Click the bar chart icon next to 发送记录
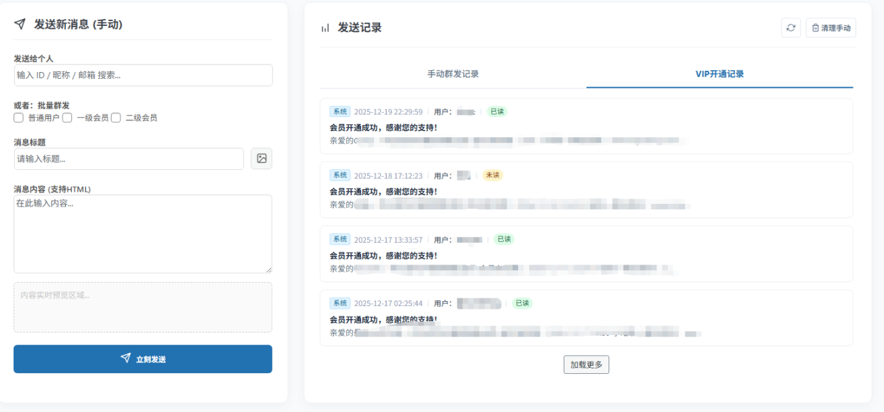 point(324,28)
